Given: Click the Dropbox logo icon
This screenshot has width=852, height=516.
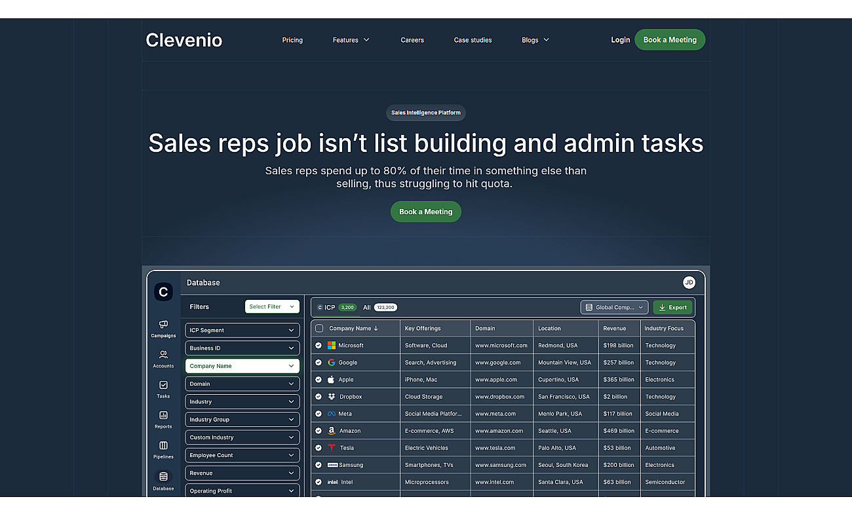Looking at the screenshot, I should 332,396.
